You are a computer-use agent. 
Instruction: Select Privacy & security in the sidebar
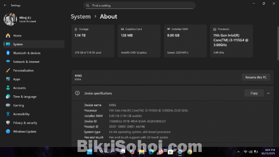click(x=34, y=123)
